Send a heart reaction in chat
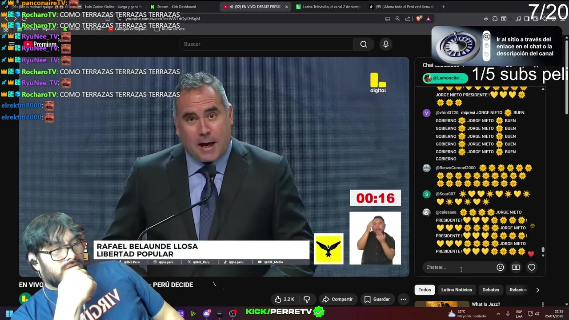569x320 pixels. coord(532,267)
